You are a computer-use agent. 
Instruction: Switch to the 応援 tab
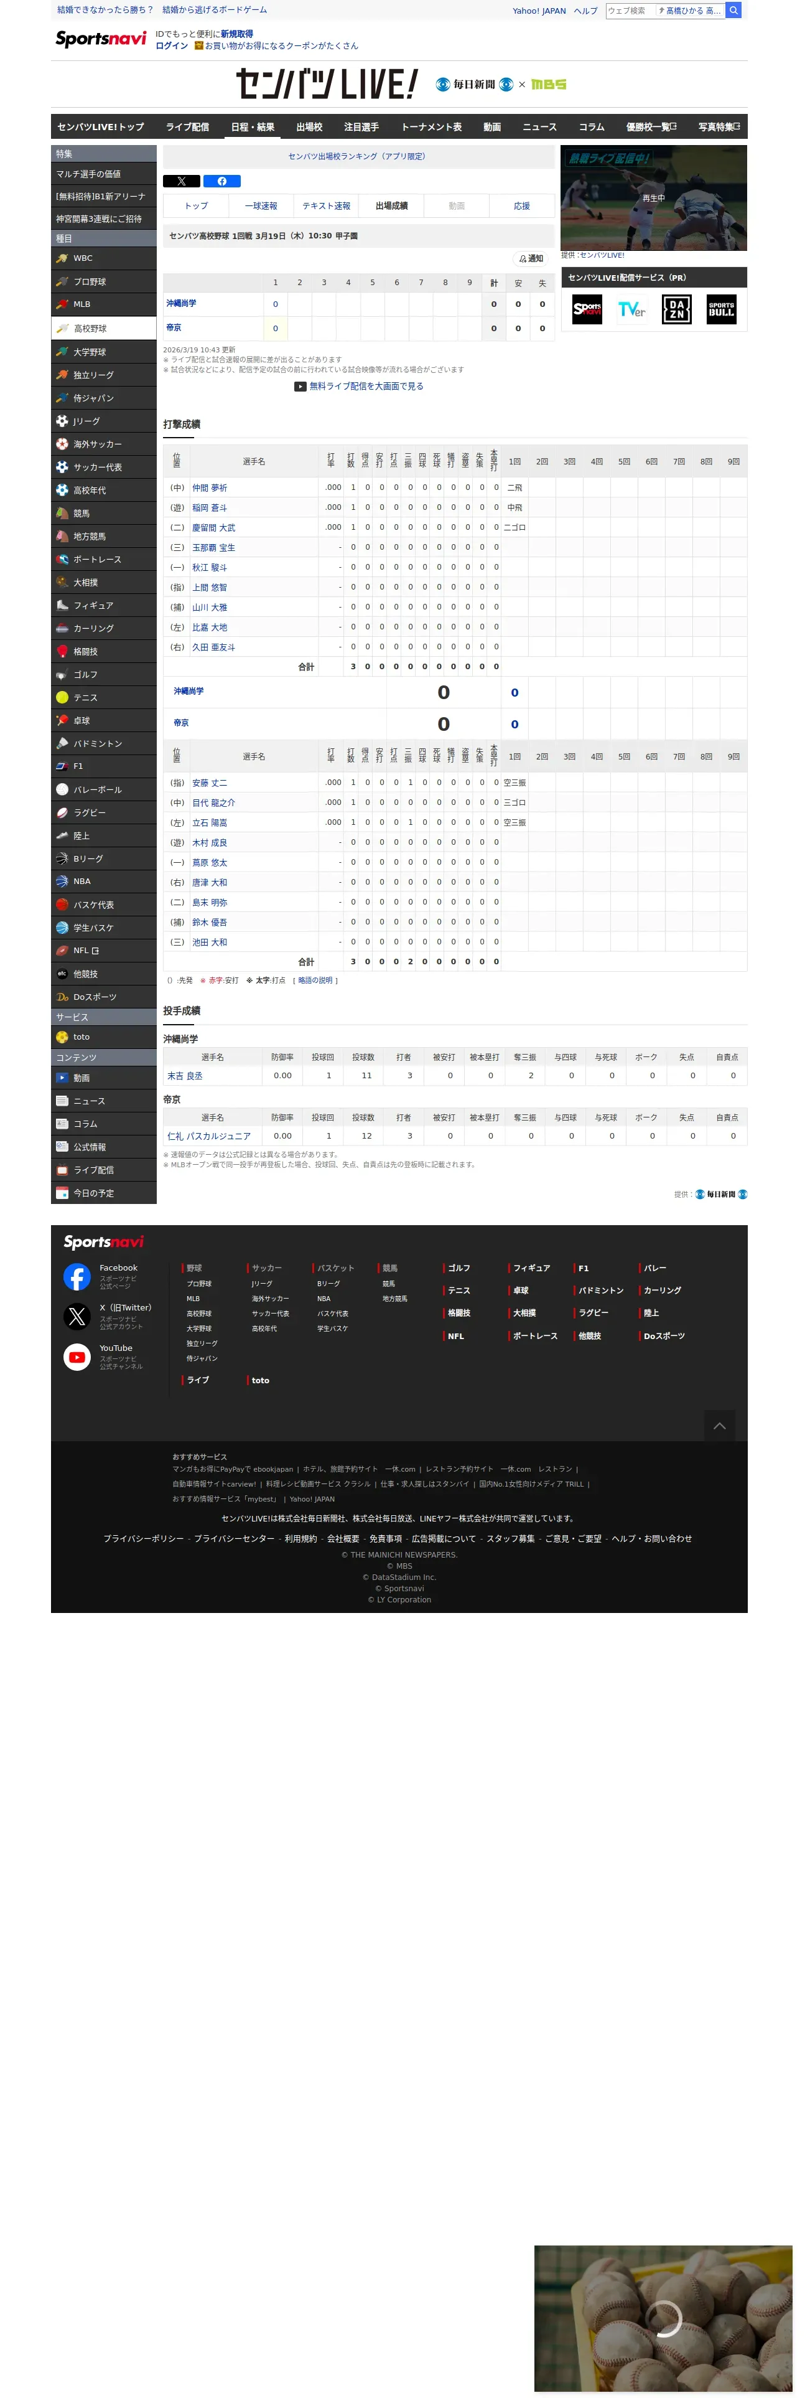522,205
